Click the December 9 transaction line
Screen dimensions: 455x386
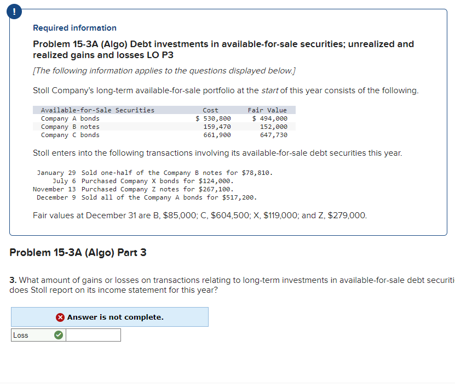point(147,197)
